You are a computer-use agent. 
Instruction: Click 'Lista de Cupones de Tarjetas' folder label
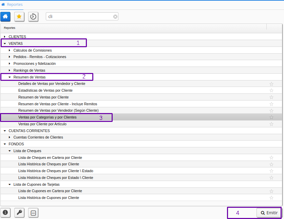pyautogui.click(x=37, y=184)
